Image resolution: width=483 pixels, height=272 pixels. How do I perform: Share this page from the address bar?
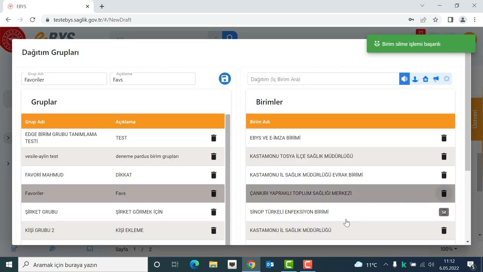423,20
